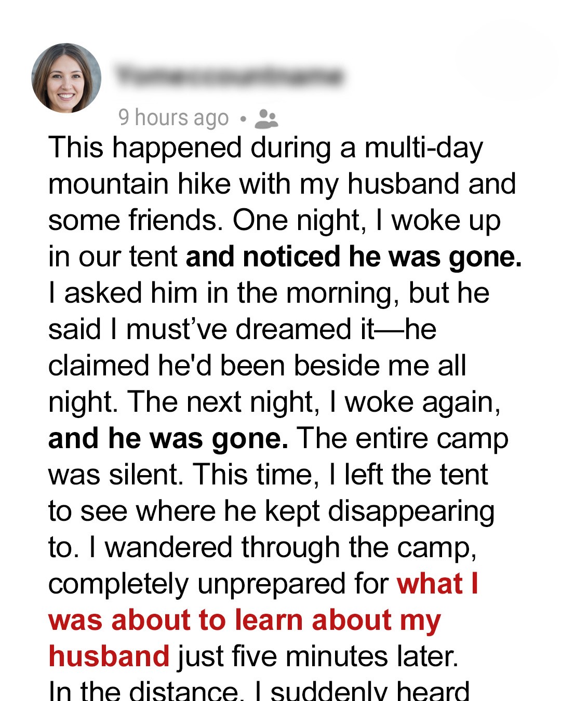Image resolution: width=561 pixels, height=701 pixels.
Task: Click the line "to. I wandered through the camp,"
Action: (262, 547)
